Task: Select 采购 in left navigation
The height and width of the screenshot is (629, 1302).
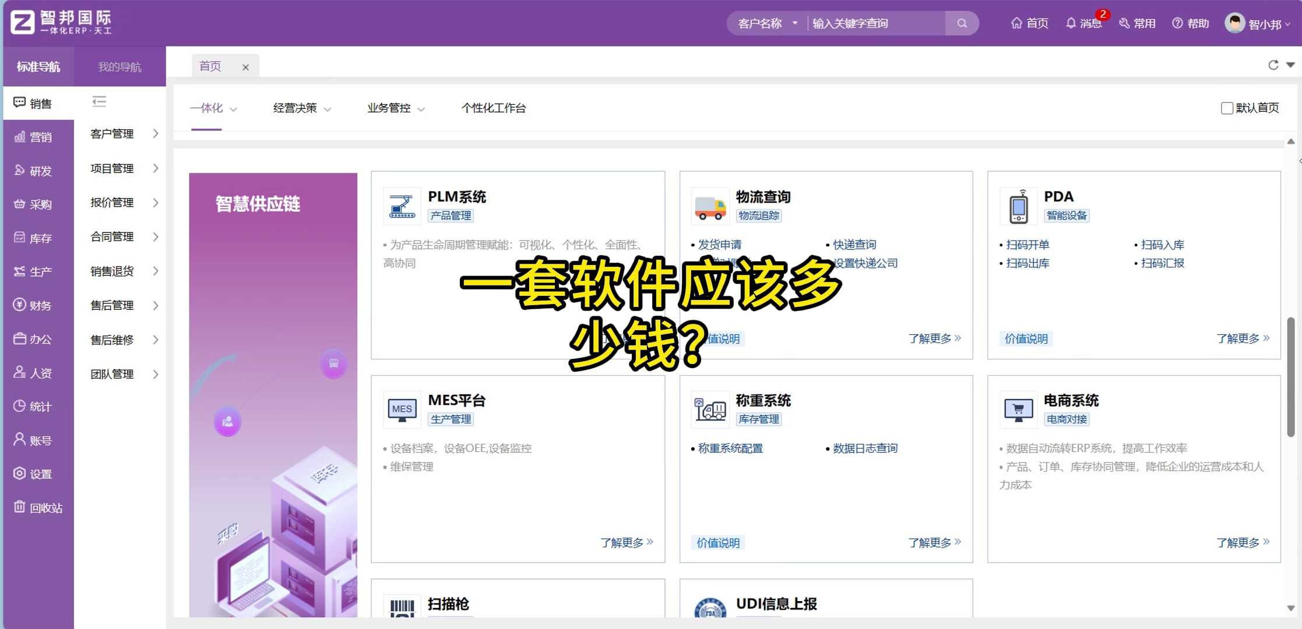Action: [x=38, y=204]
